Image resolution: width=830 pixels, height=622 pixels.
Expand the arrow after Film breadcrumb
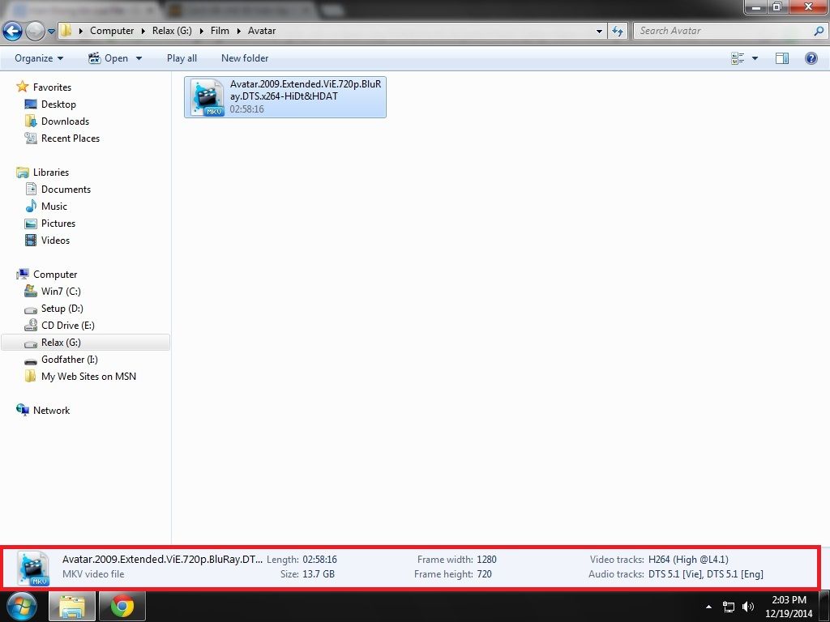(x=239, y=32)
